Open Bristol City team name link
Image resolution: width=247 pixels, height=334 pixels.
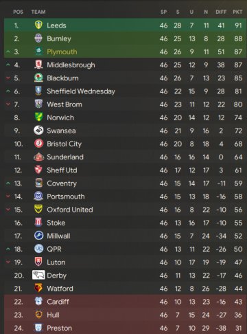pyautogui.click(x=64, y=144)
